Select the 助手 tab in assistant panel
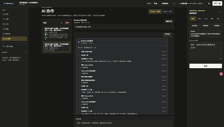Viewport: 224px width, 127px height. [x=193, y=19]
